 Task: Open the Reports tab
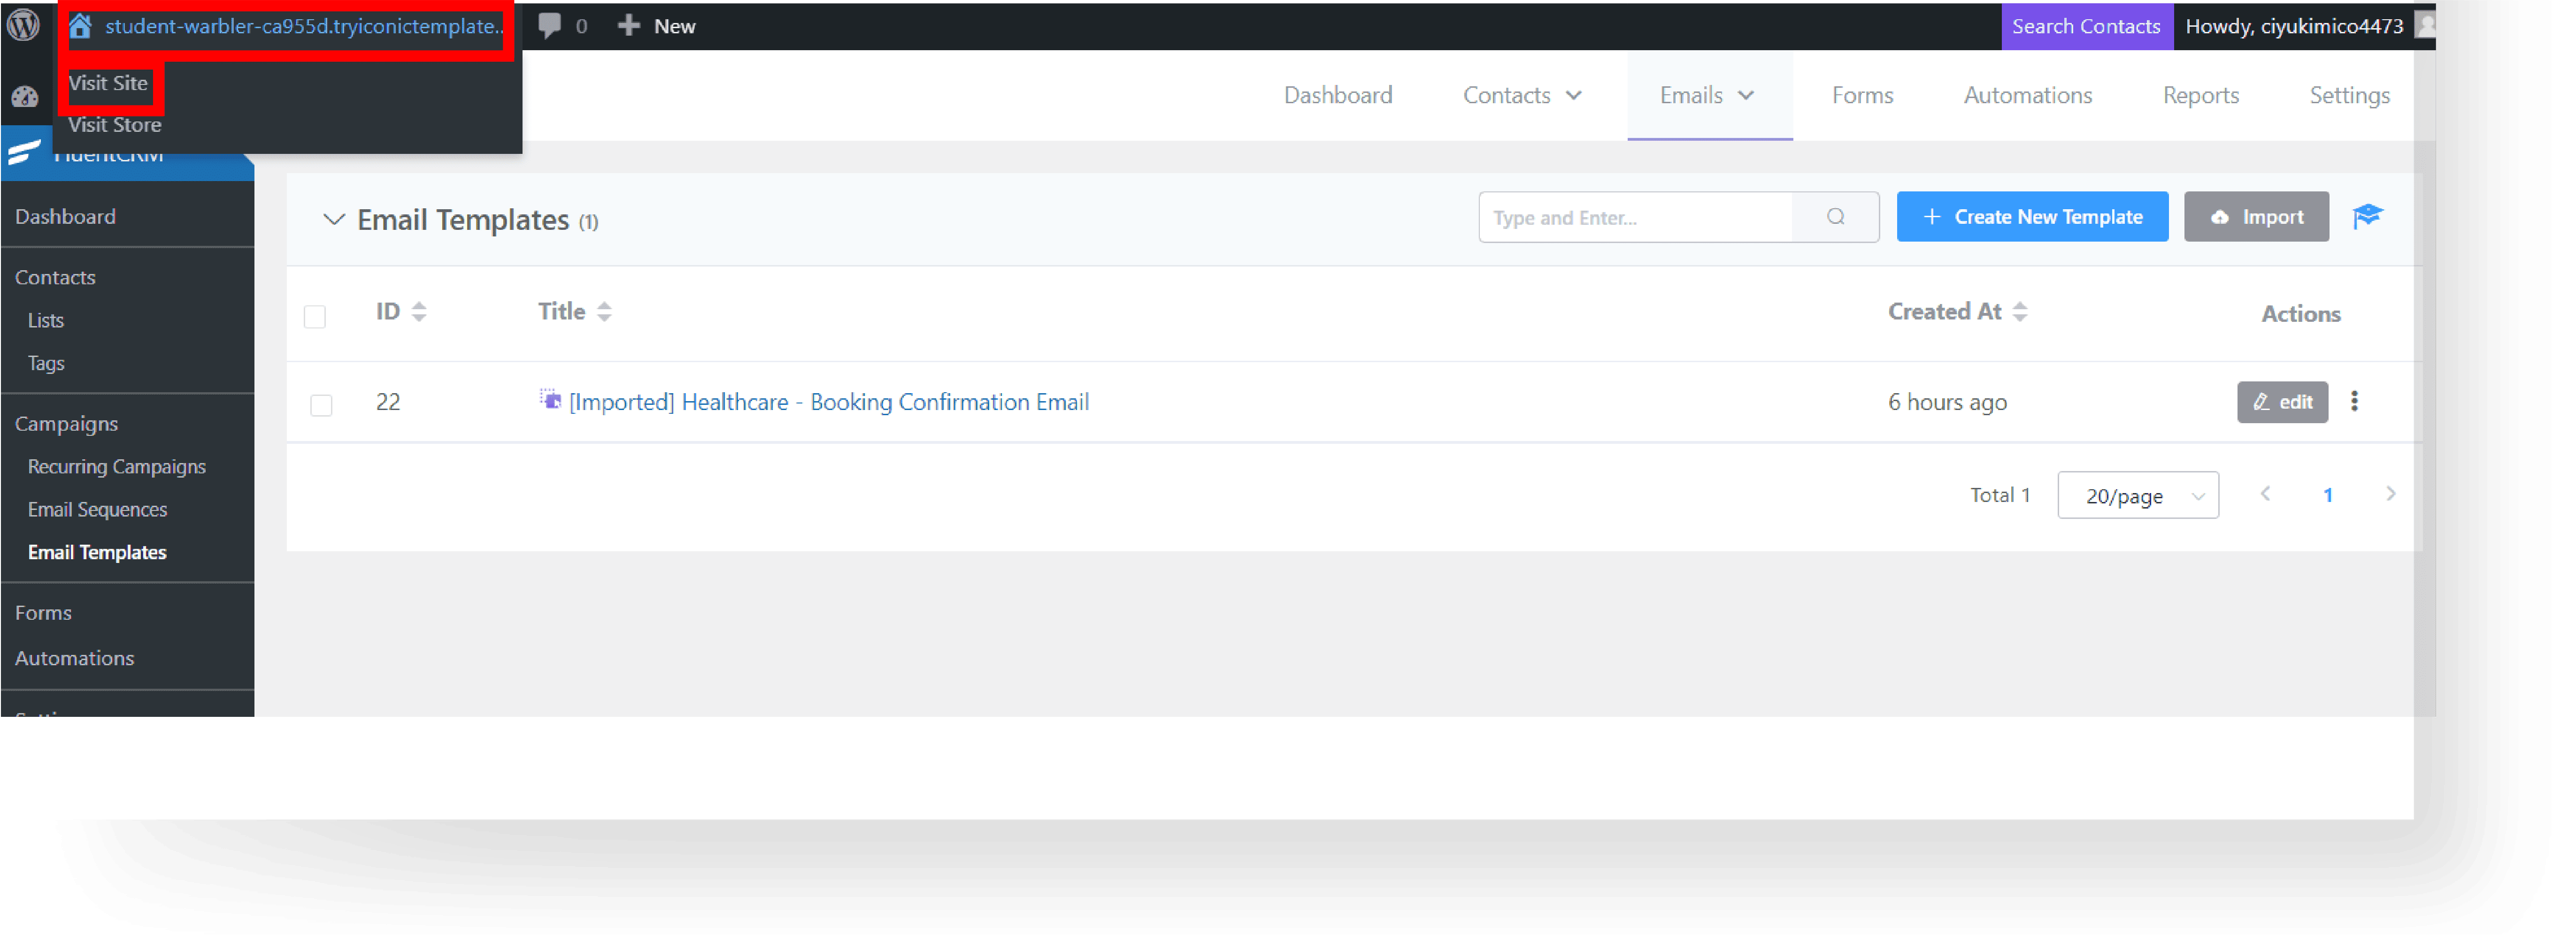click(x=2200, y=95)
